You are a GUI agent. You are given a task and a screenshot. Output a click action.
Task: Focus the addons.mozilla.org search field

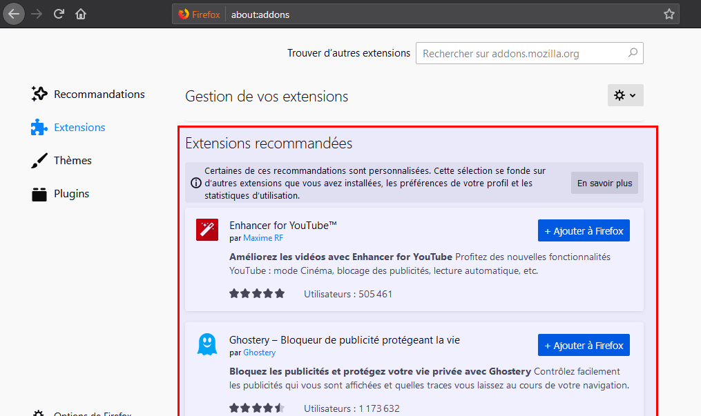[521, 53]
